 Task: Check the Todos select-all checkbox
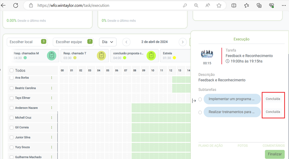(12, 71)
